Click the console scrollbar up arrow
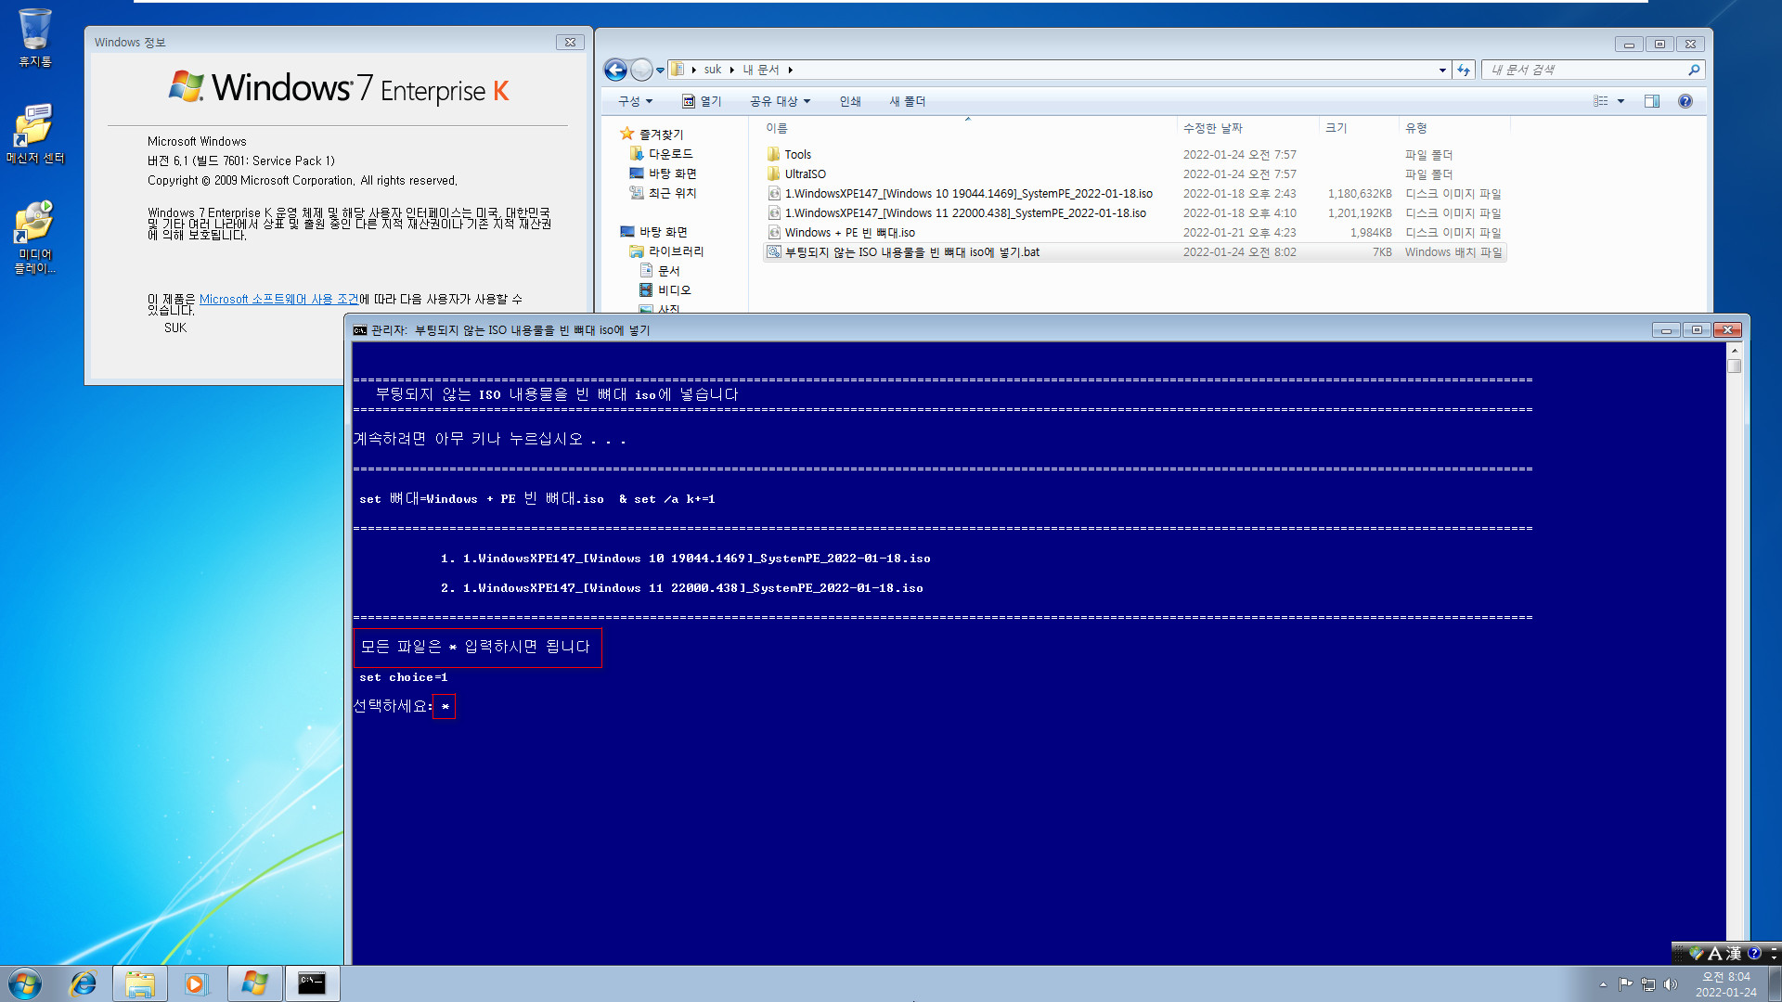Viewport: 1782px width, 1002px height. 1734,352
